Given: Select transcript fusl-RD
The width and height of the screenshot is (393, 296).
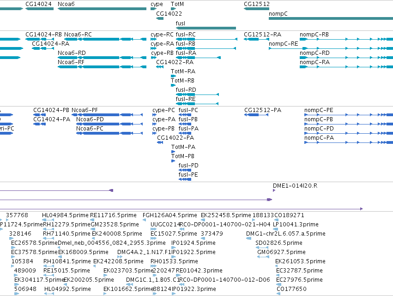Looking at the screenshot, I should pos(197,95).
